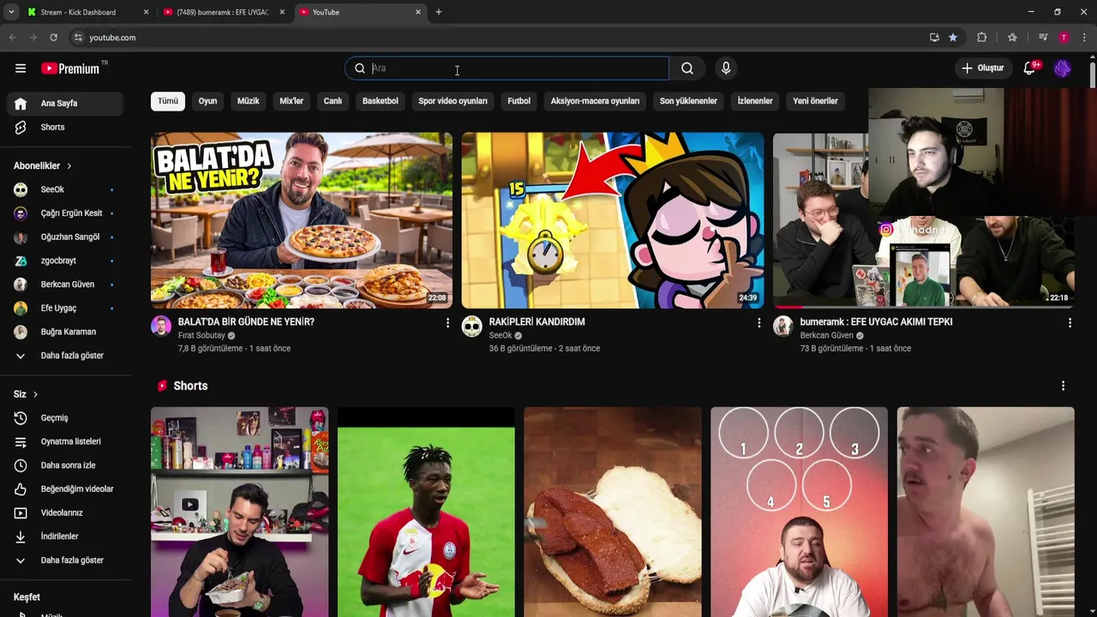Open Oğuzhan Sarıgöl subscription

[x=66, y=237]
